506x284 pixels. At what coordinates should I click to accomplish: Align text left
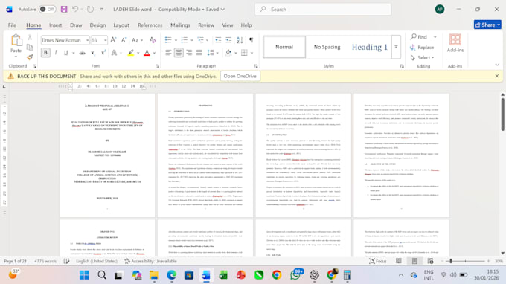pos(168,53)
